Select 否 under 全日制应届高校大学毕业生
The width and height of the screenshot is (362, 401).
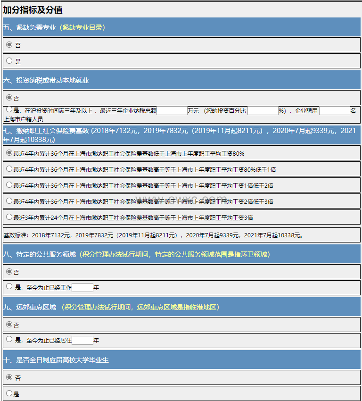[x=9, y=377]
